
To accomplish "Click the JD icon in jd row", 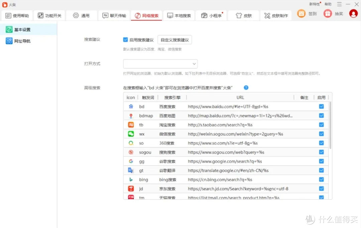I will pos(131,189).
